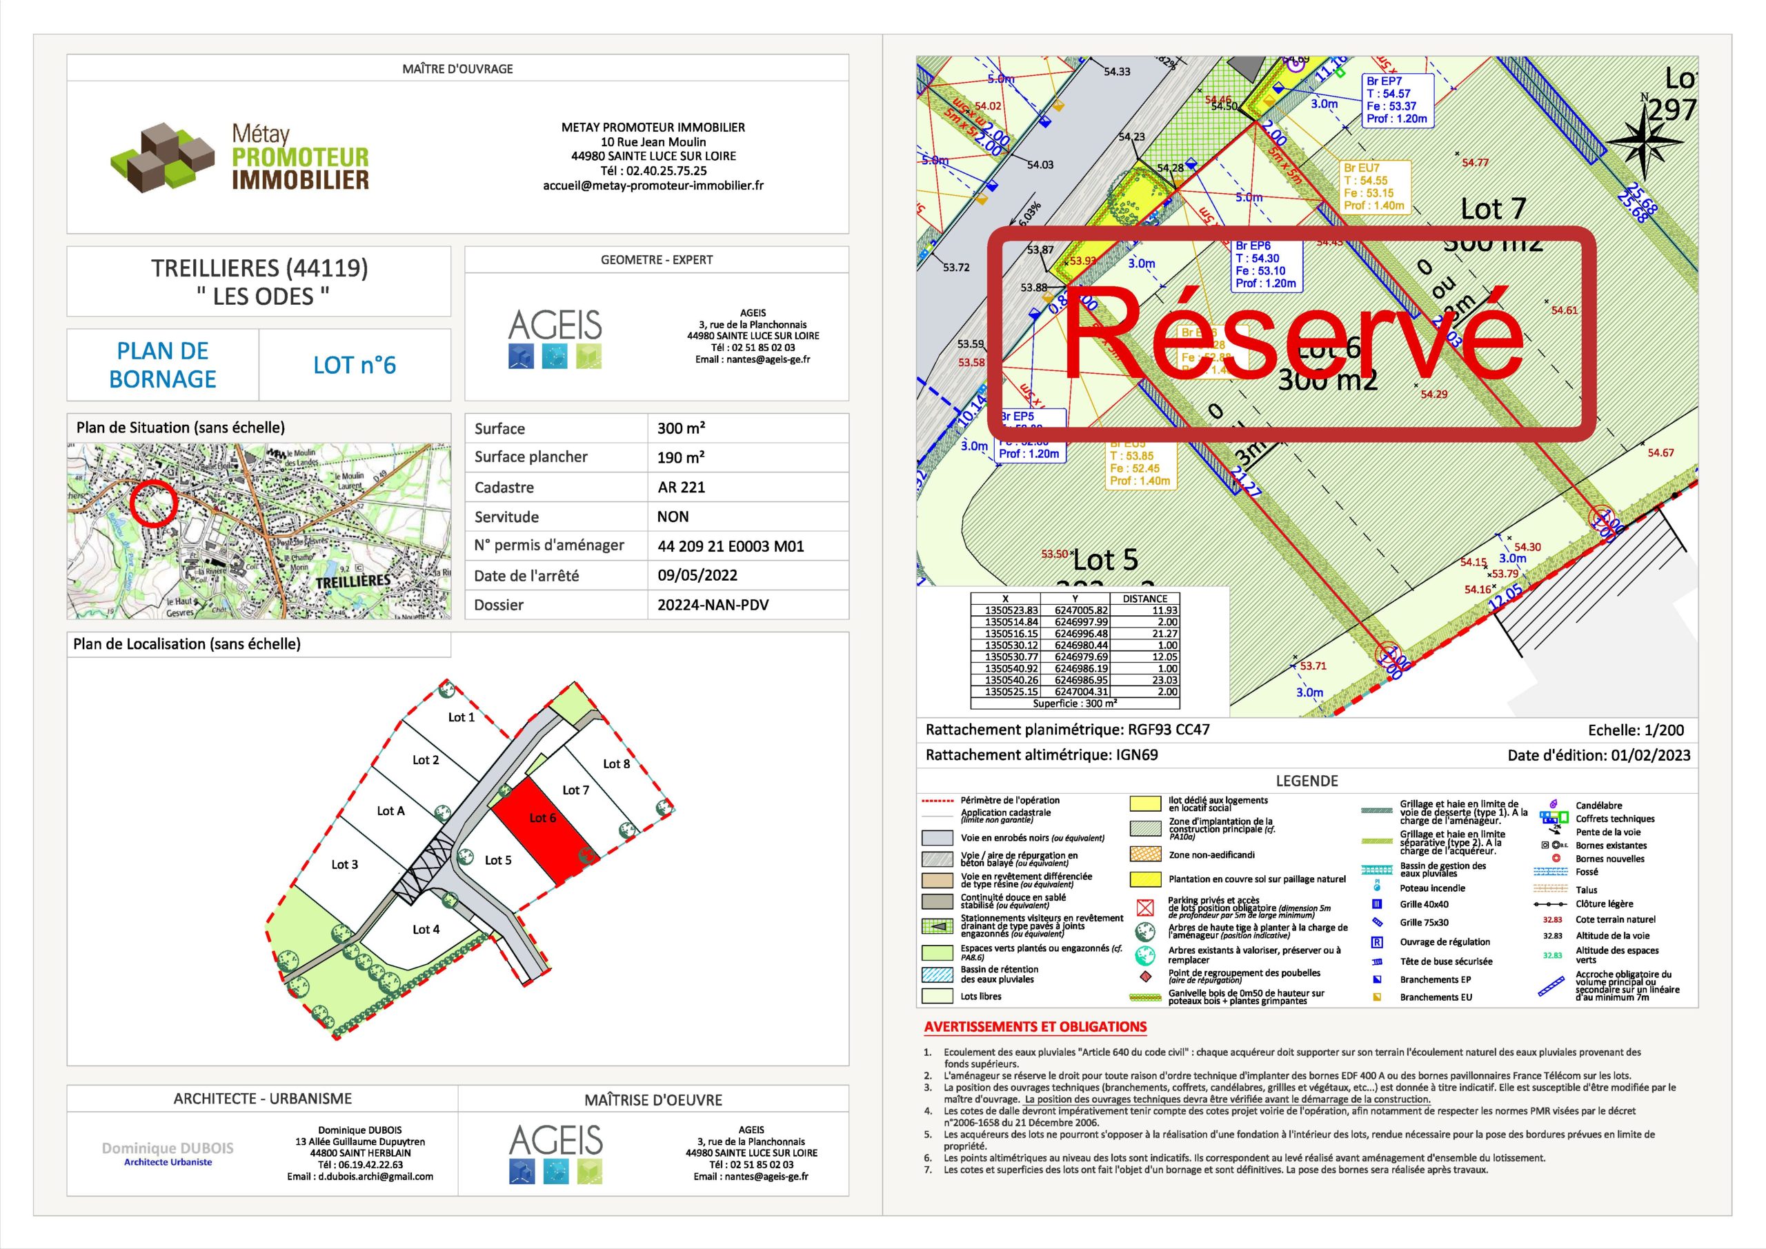Click the Dominique DUBOIS Architecte Urbaniste logo text

coord(168,1153)
